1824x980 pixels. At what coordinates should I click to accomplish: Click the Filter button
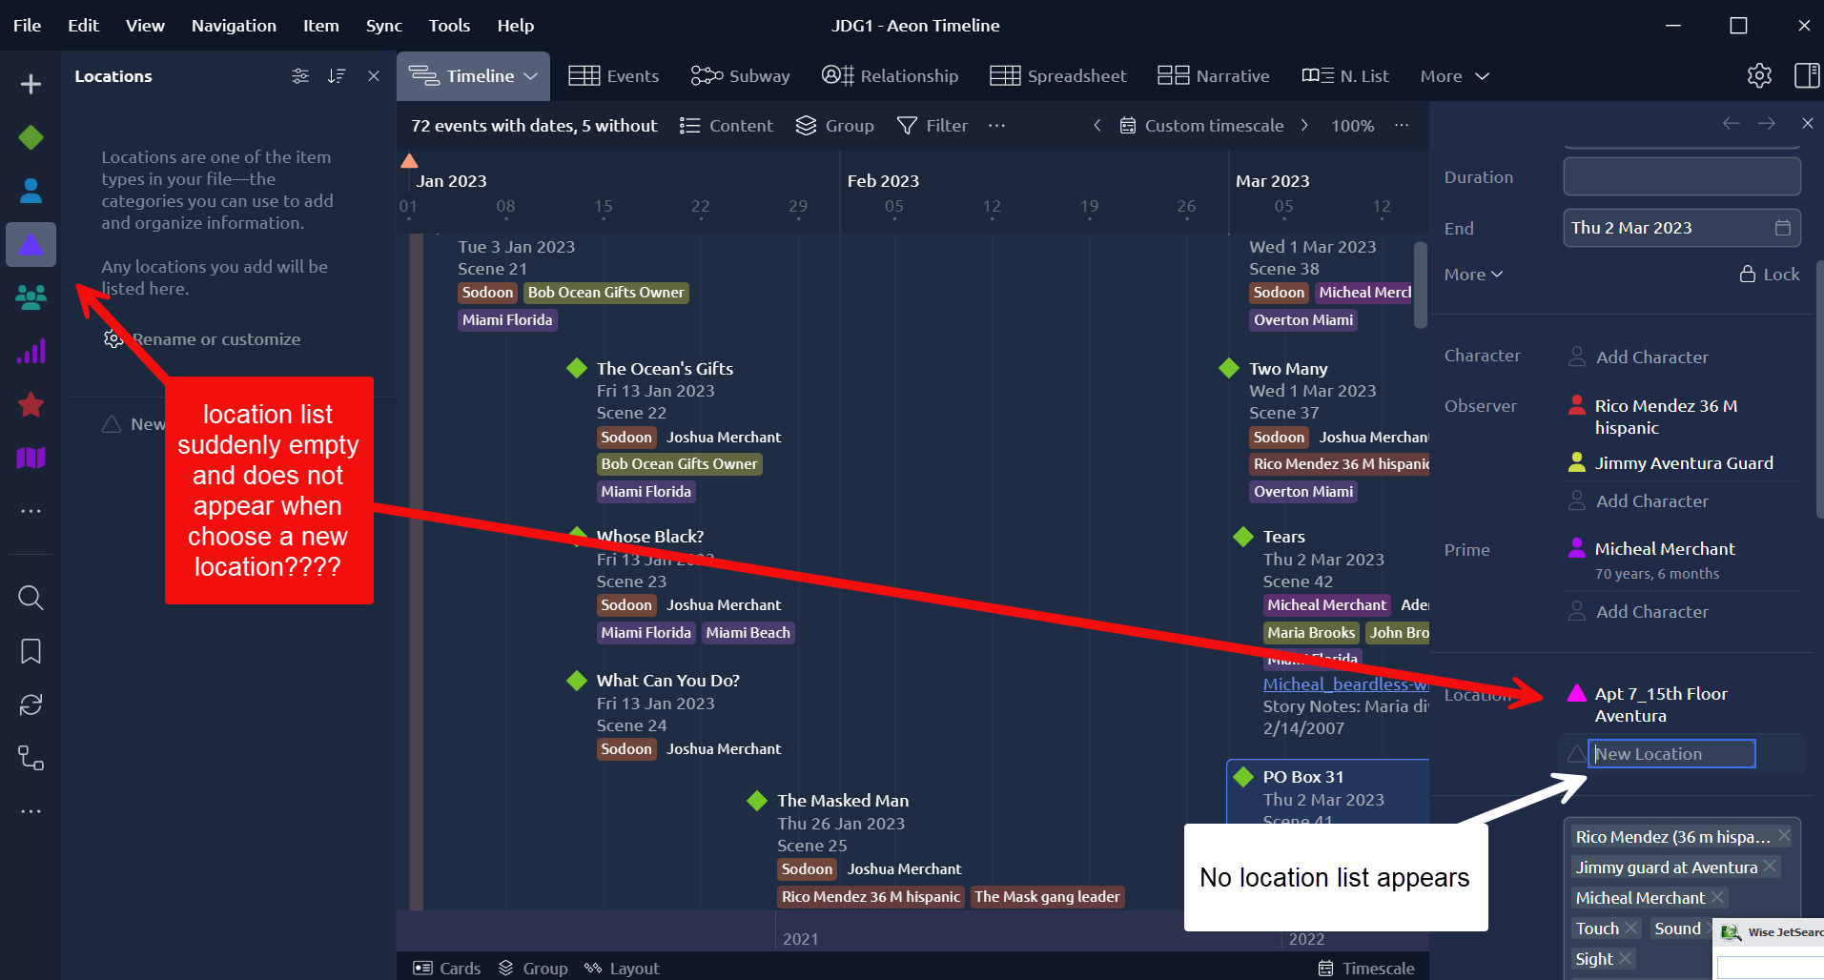(932, 126)
